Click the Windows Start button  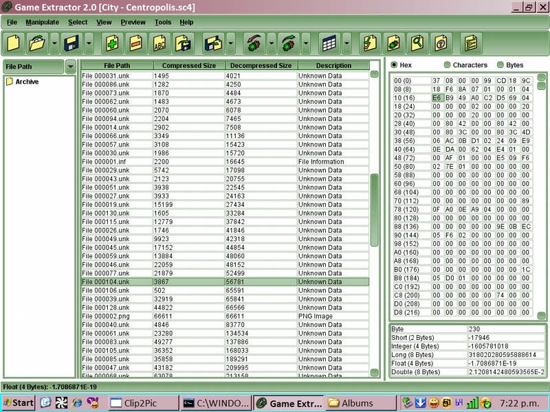(x=19, y=403)
